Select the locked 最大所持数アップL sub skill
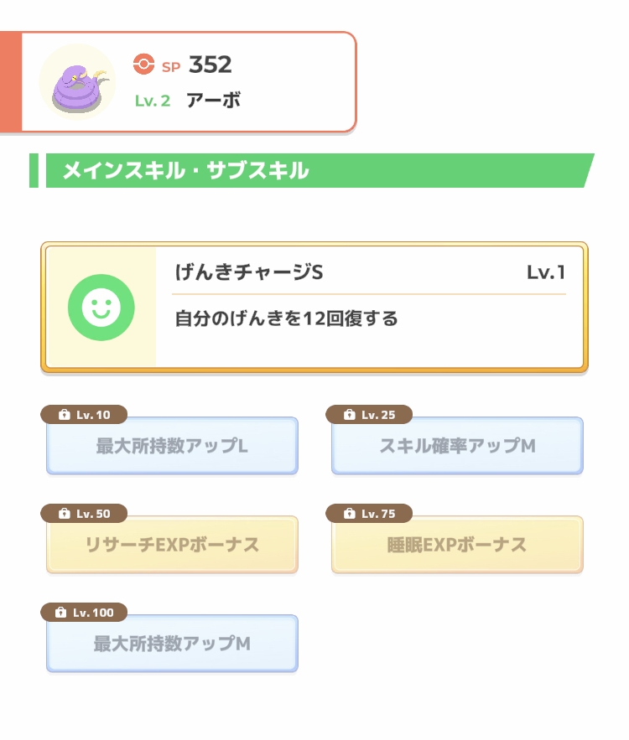629x740 pixels. click(172, 446)
